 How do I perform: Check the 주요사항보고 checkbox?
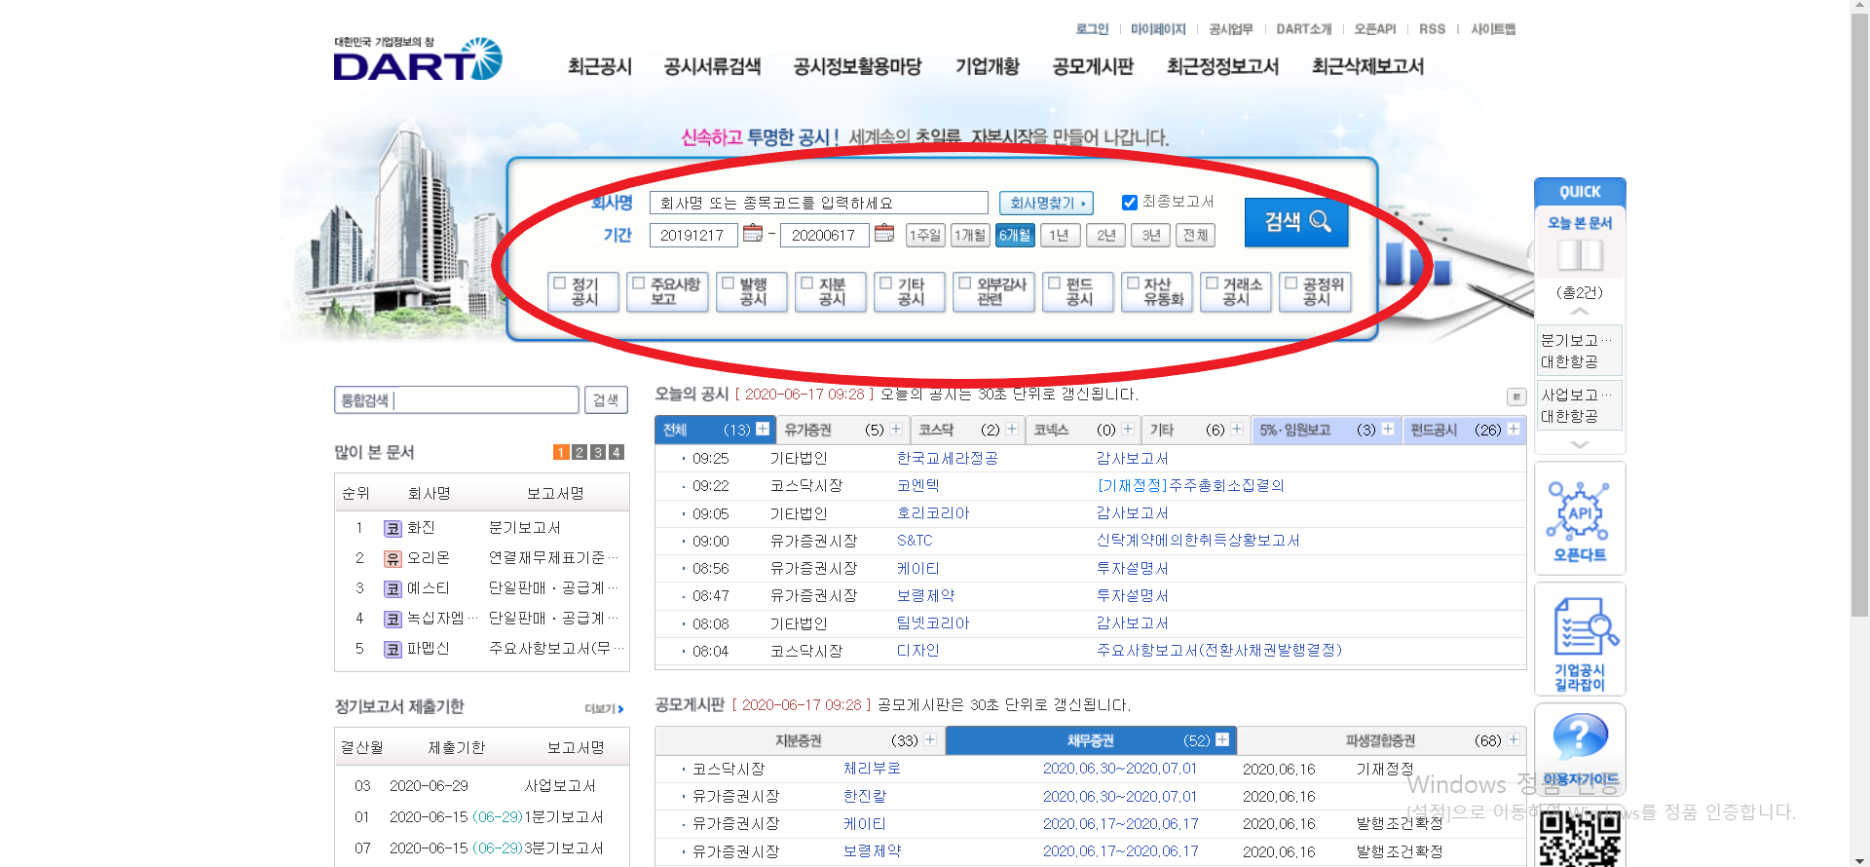click(x=639, y=283)
